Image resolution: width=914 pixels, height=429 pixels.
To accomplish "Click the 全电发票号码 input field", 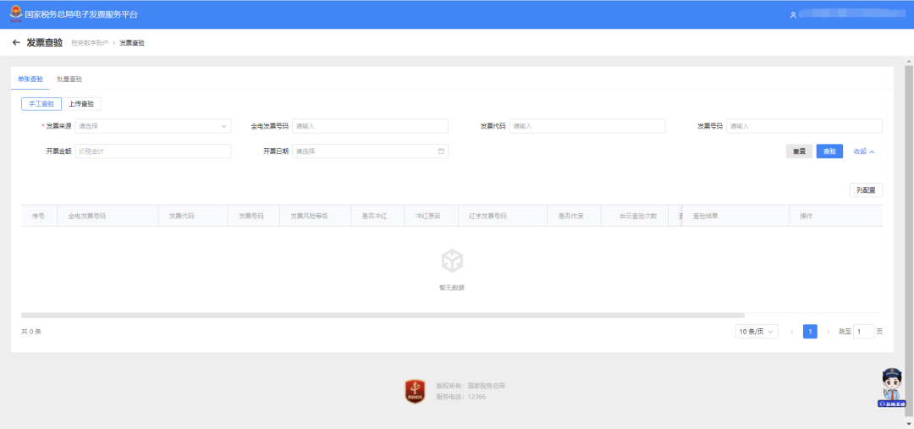I will tap(370, 126).
